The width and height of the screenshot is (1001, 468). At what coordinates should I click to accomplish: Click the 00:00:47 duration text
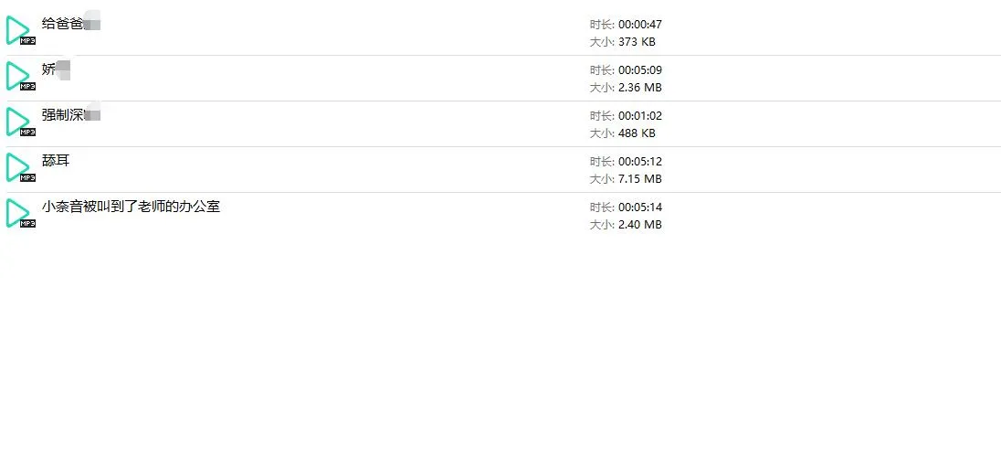click(639, 25)
